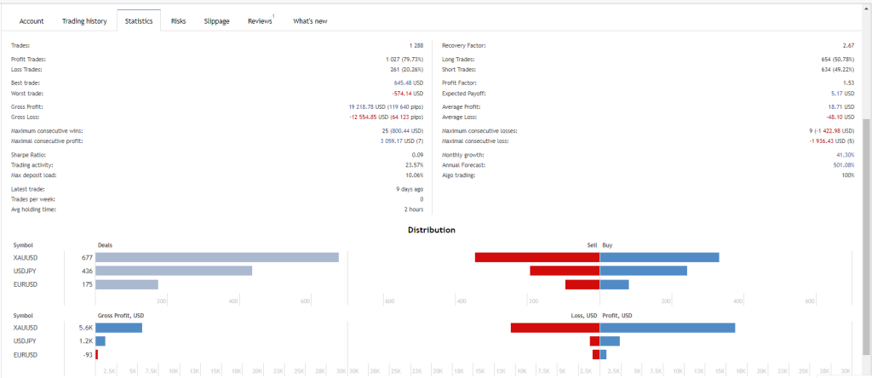Click Loss Trades value 261 (20.26%)
Image resolution: width=872 pixels, height=378 pixels.
(x=407, y=70)
